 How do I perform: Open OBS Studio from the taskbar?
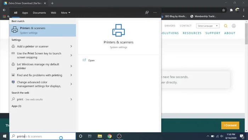(x=119, y=136)
